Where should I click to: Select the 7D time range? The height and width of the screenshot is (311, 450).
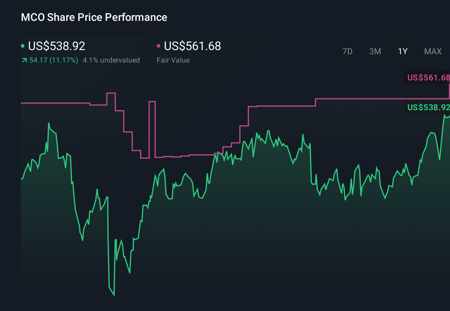[x=347, y=51]
